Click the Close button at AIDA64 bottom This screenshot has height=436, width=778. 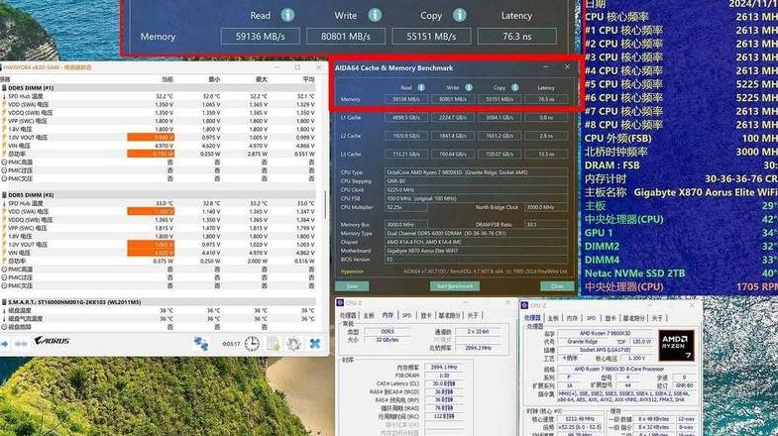(x=557, y=286)
